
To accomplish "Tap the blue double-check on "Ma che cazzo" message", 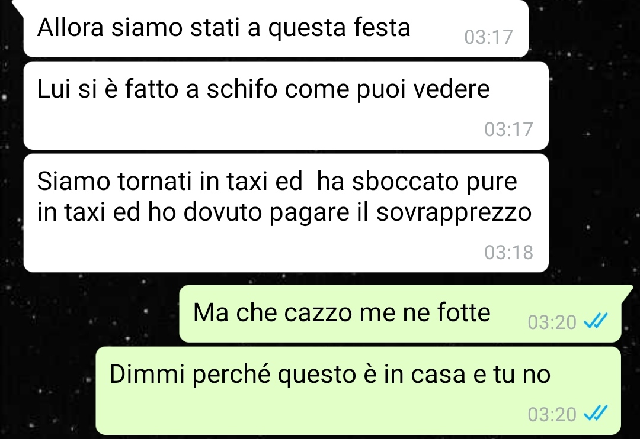I will pyautogui.click(x=596, y=321).
